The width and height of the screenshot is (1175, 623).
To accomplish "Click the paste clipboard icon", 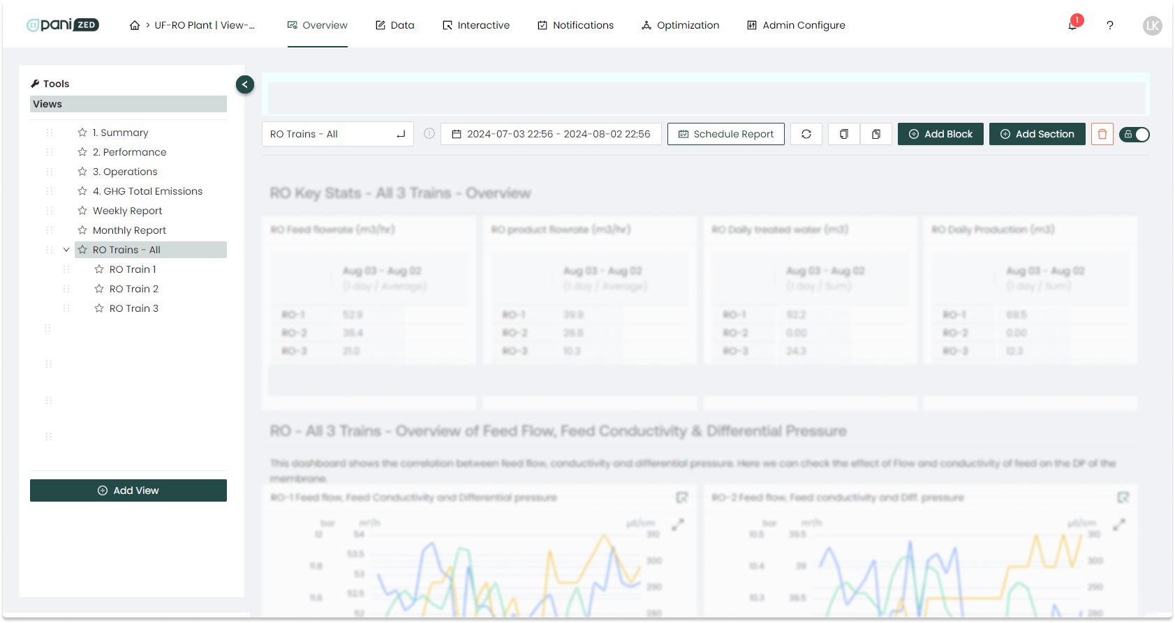I will tap(876, 134).
